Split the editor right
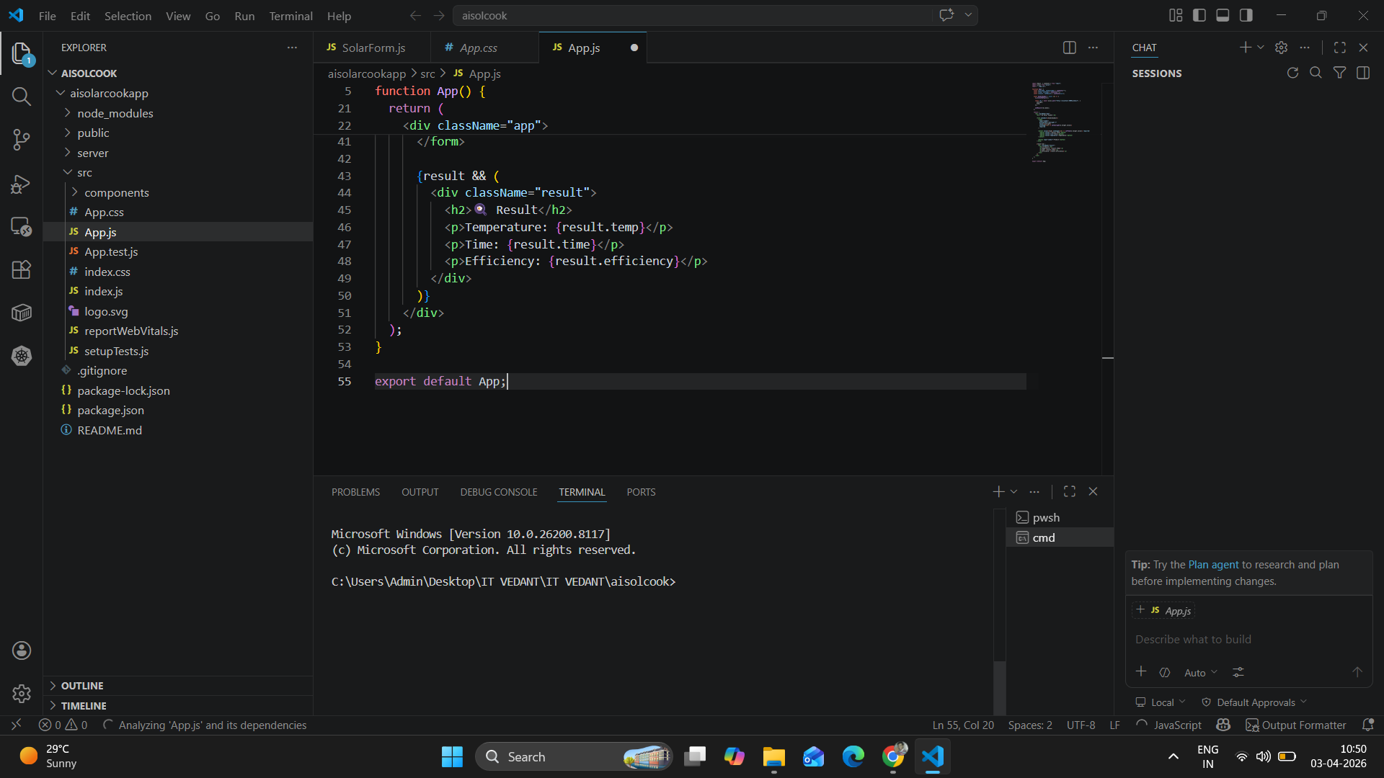The width and height of the screenshot is (1384, 778). [x=1069, y=48]
